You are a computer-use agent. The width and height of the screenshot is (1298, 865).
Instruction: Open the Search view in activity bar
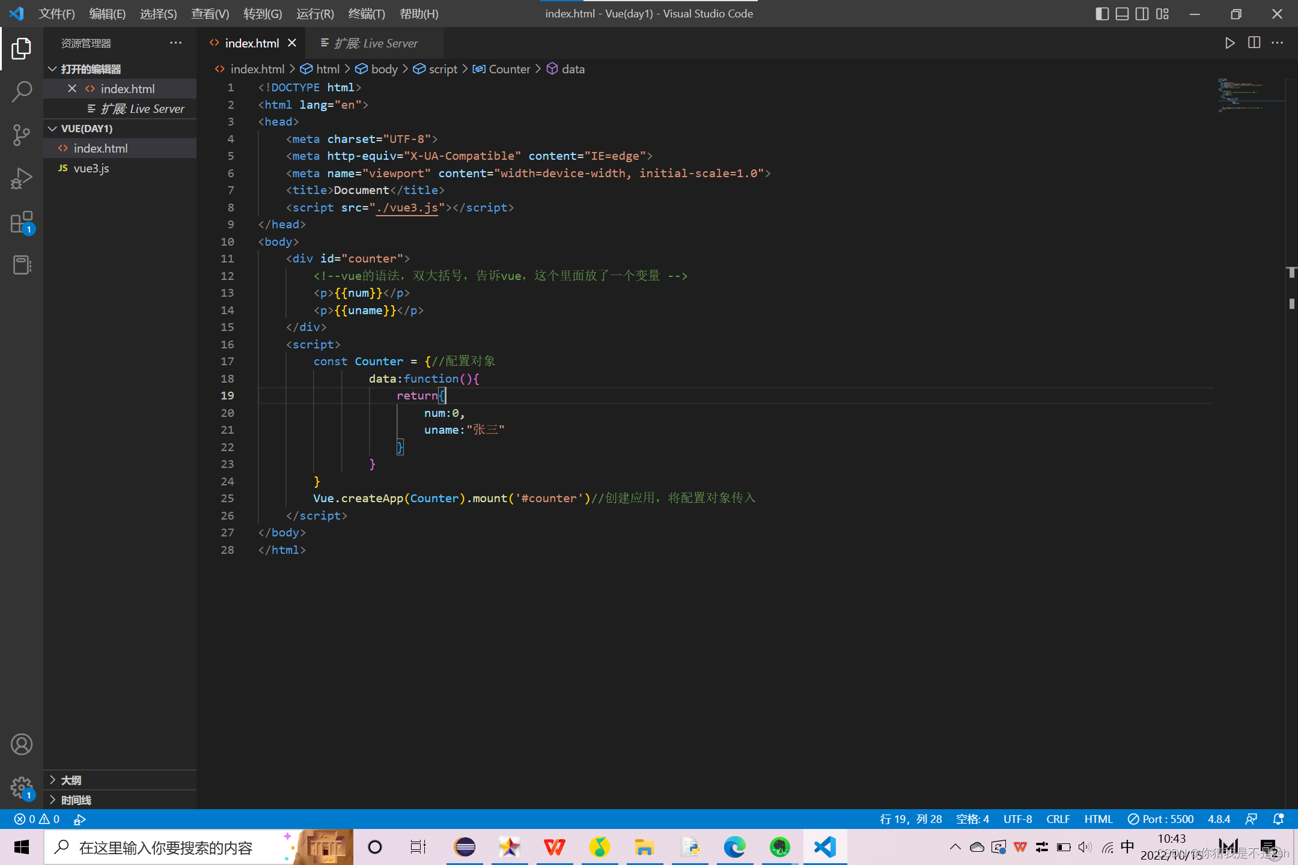tap(22, 92)
